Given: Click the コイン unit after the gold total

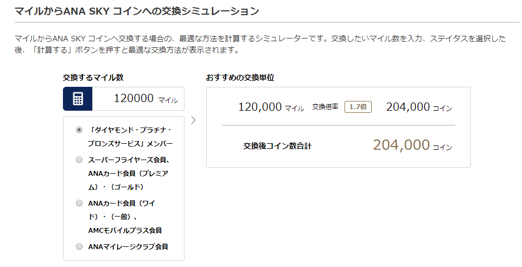Looking at the screenshot, I should click(442, 147).
